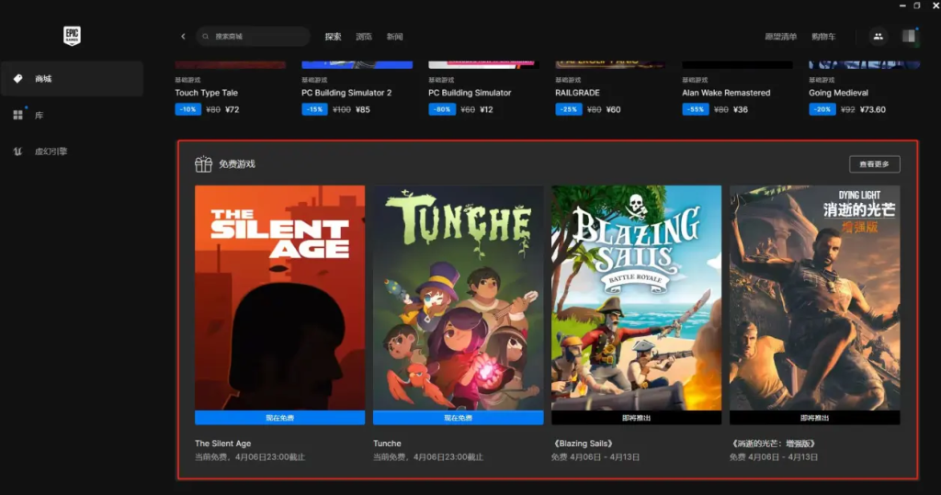Screen dimensions: 941x495
Task: Open the 愿望清单 wishlist
Action: coord(781,37)
